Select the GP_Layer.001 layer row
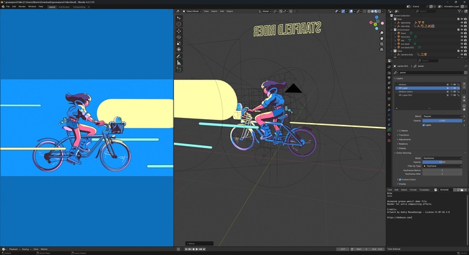 428,95
